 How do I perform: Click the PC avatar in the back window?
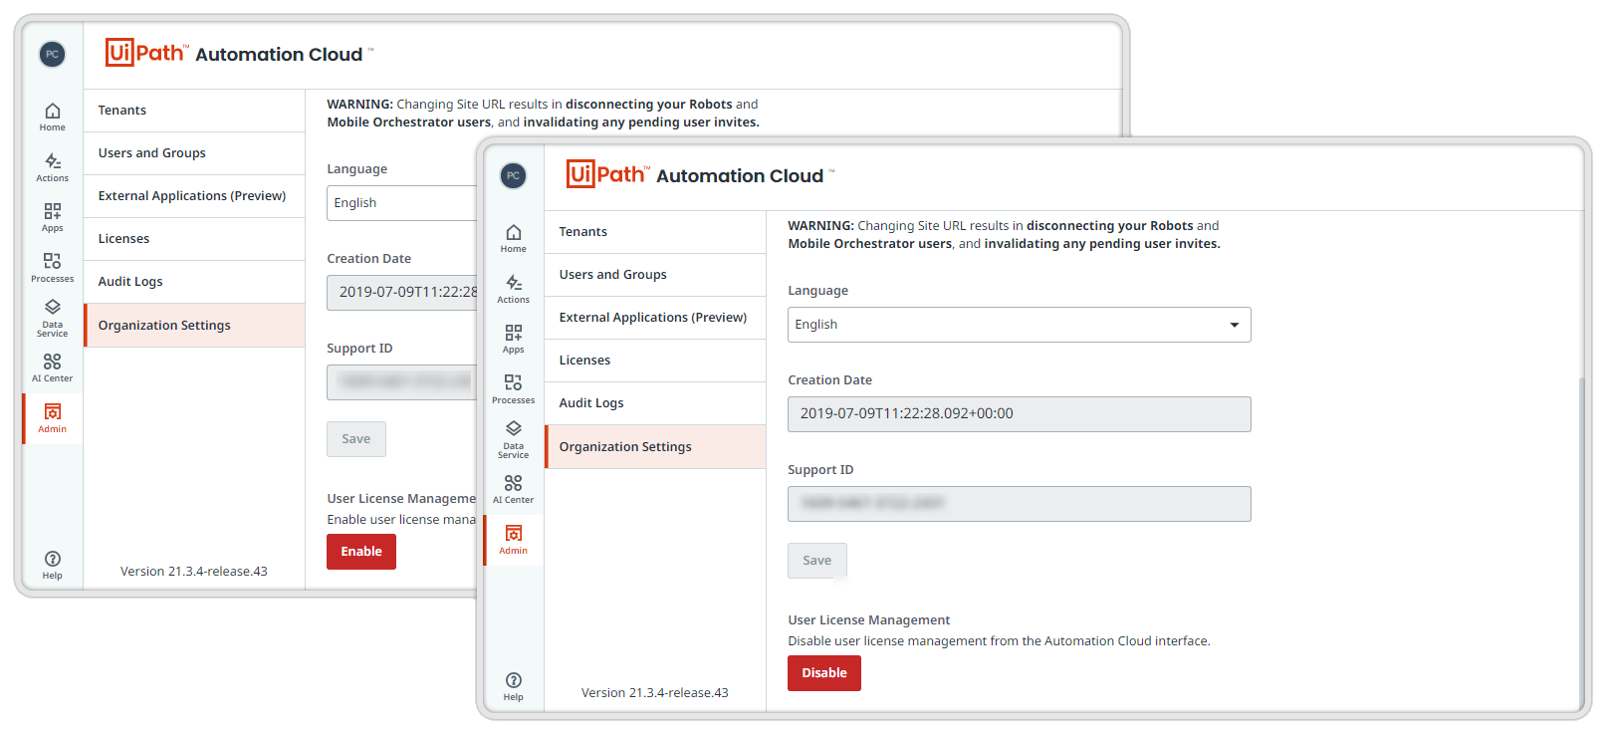point(53,54)
